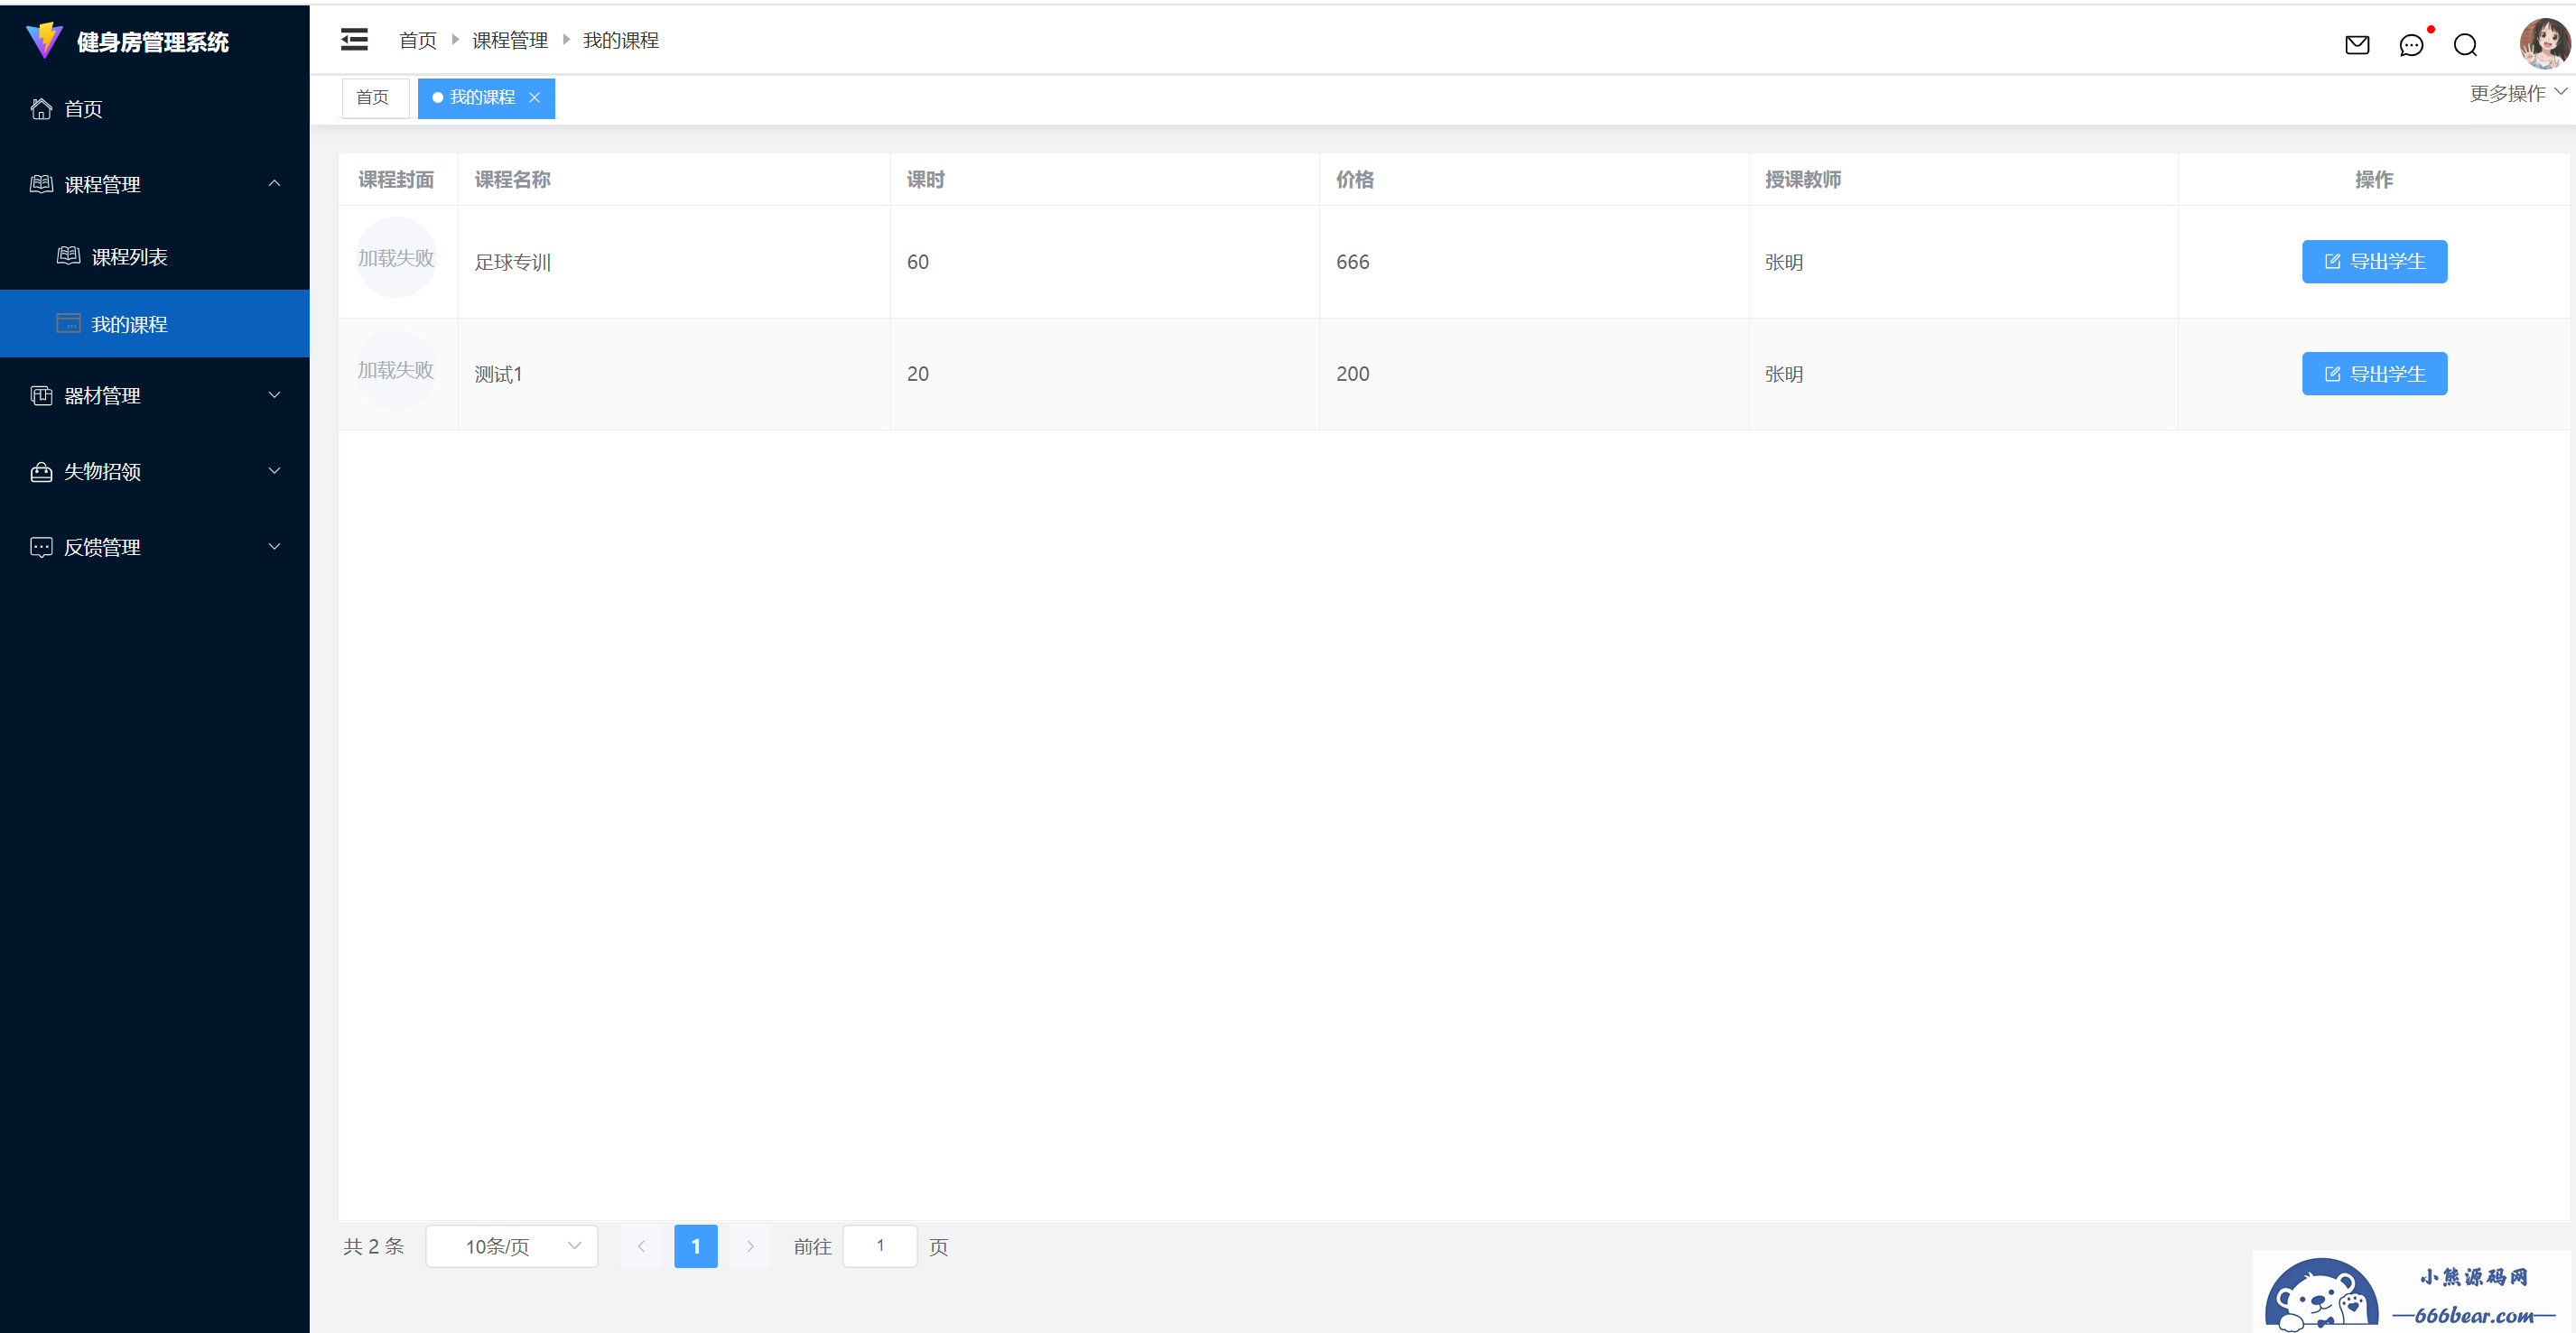Click the 器材管理 icon
This screenshot has width=2576, height=1333.
41,395
